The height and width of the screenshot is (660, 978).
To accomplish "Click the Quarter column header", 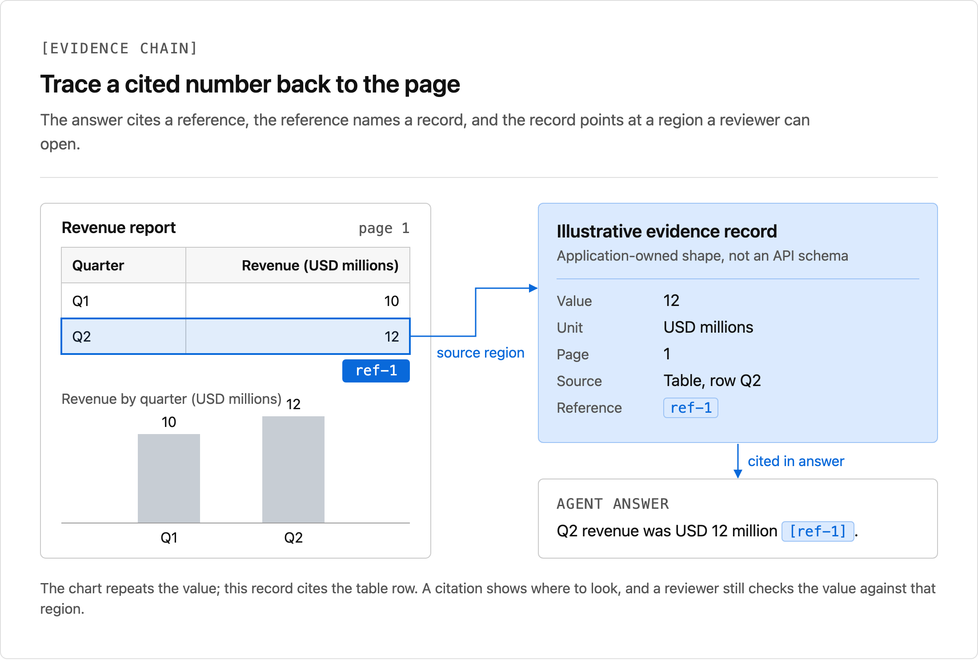I will coord(124,265).
